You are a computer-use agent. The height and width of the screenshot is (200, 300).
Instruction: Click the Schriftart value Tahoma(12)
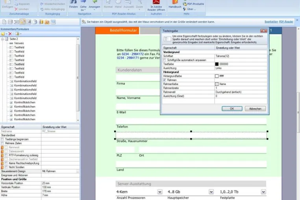click(222, 56)
